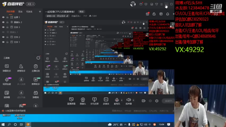The height and width of the screenshot is (127, 226).
Task: Open Windows taskbar search
Action: pyautogui.click(x=9, y=124)
